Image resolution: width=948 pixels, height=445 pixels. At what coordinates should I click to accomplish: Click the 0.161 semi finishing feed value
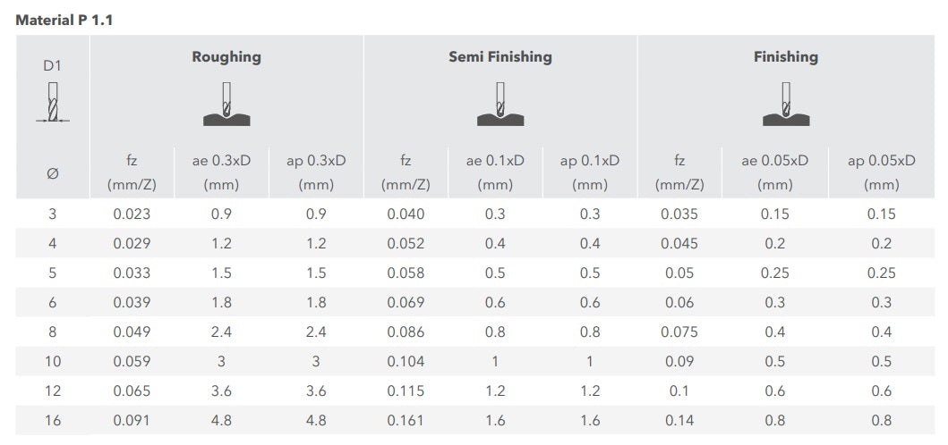coord(406,421)
